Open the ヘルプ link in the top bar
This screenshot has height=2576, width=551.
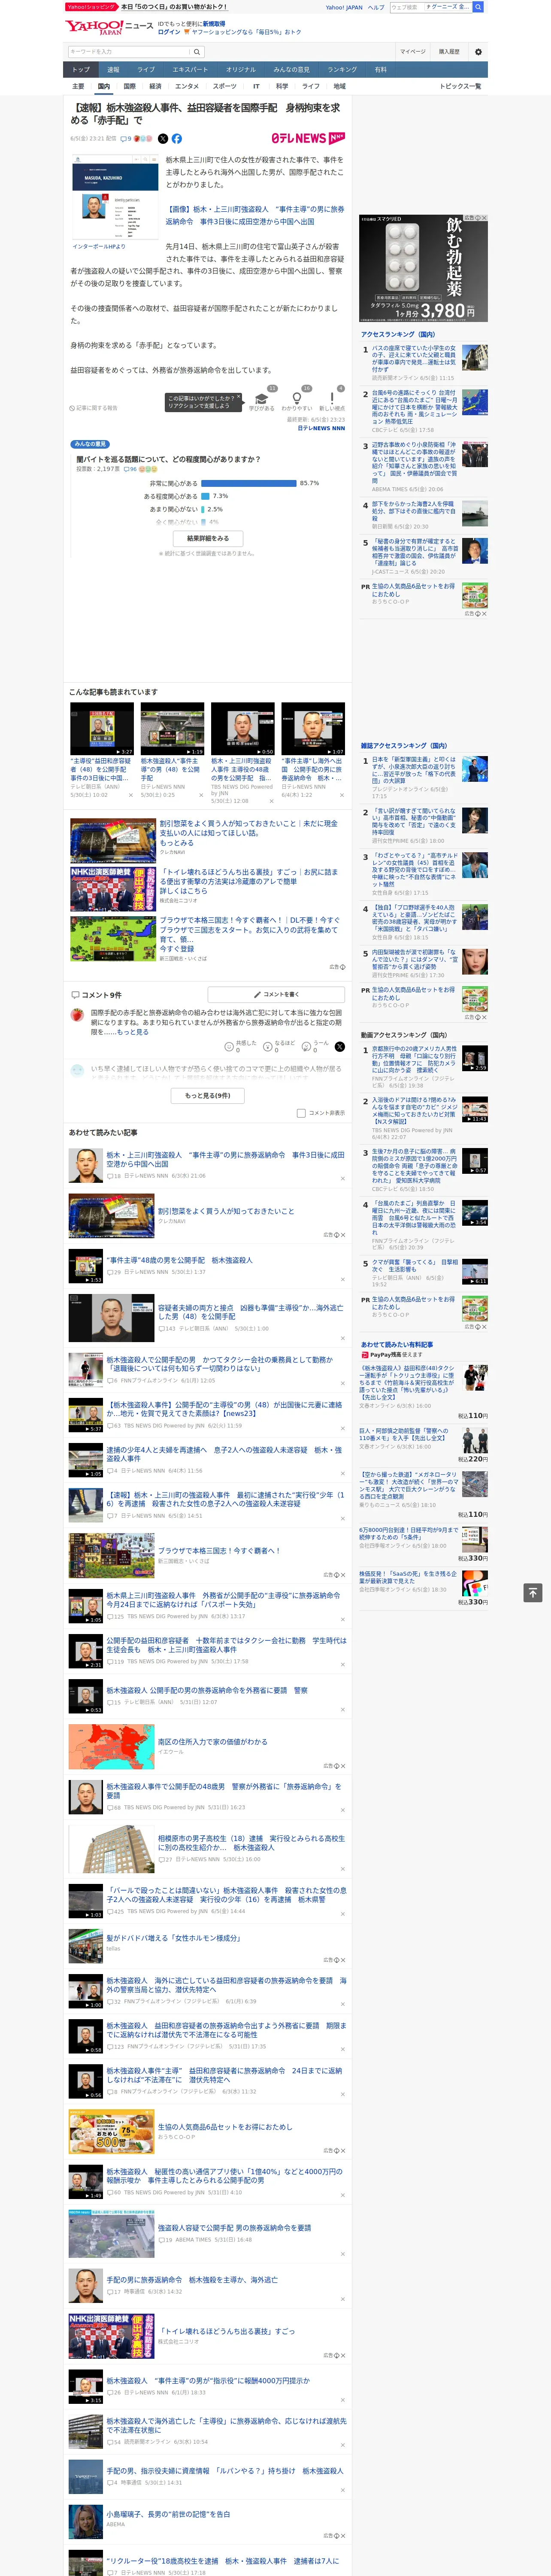click(375, 7)
